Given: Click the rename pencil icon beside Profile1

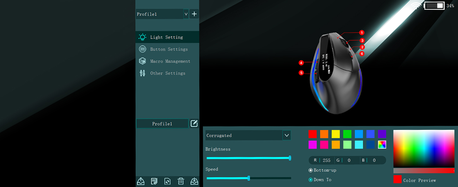Looking at the screenshot, I should (194, 123).
